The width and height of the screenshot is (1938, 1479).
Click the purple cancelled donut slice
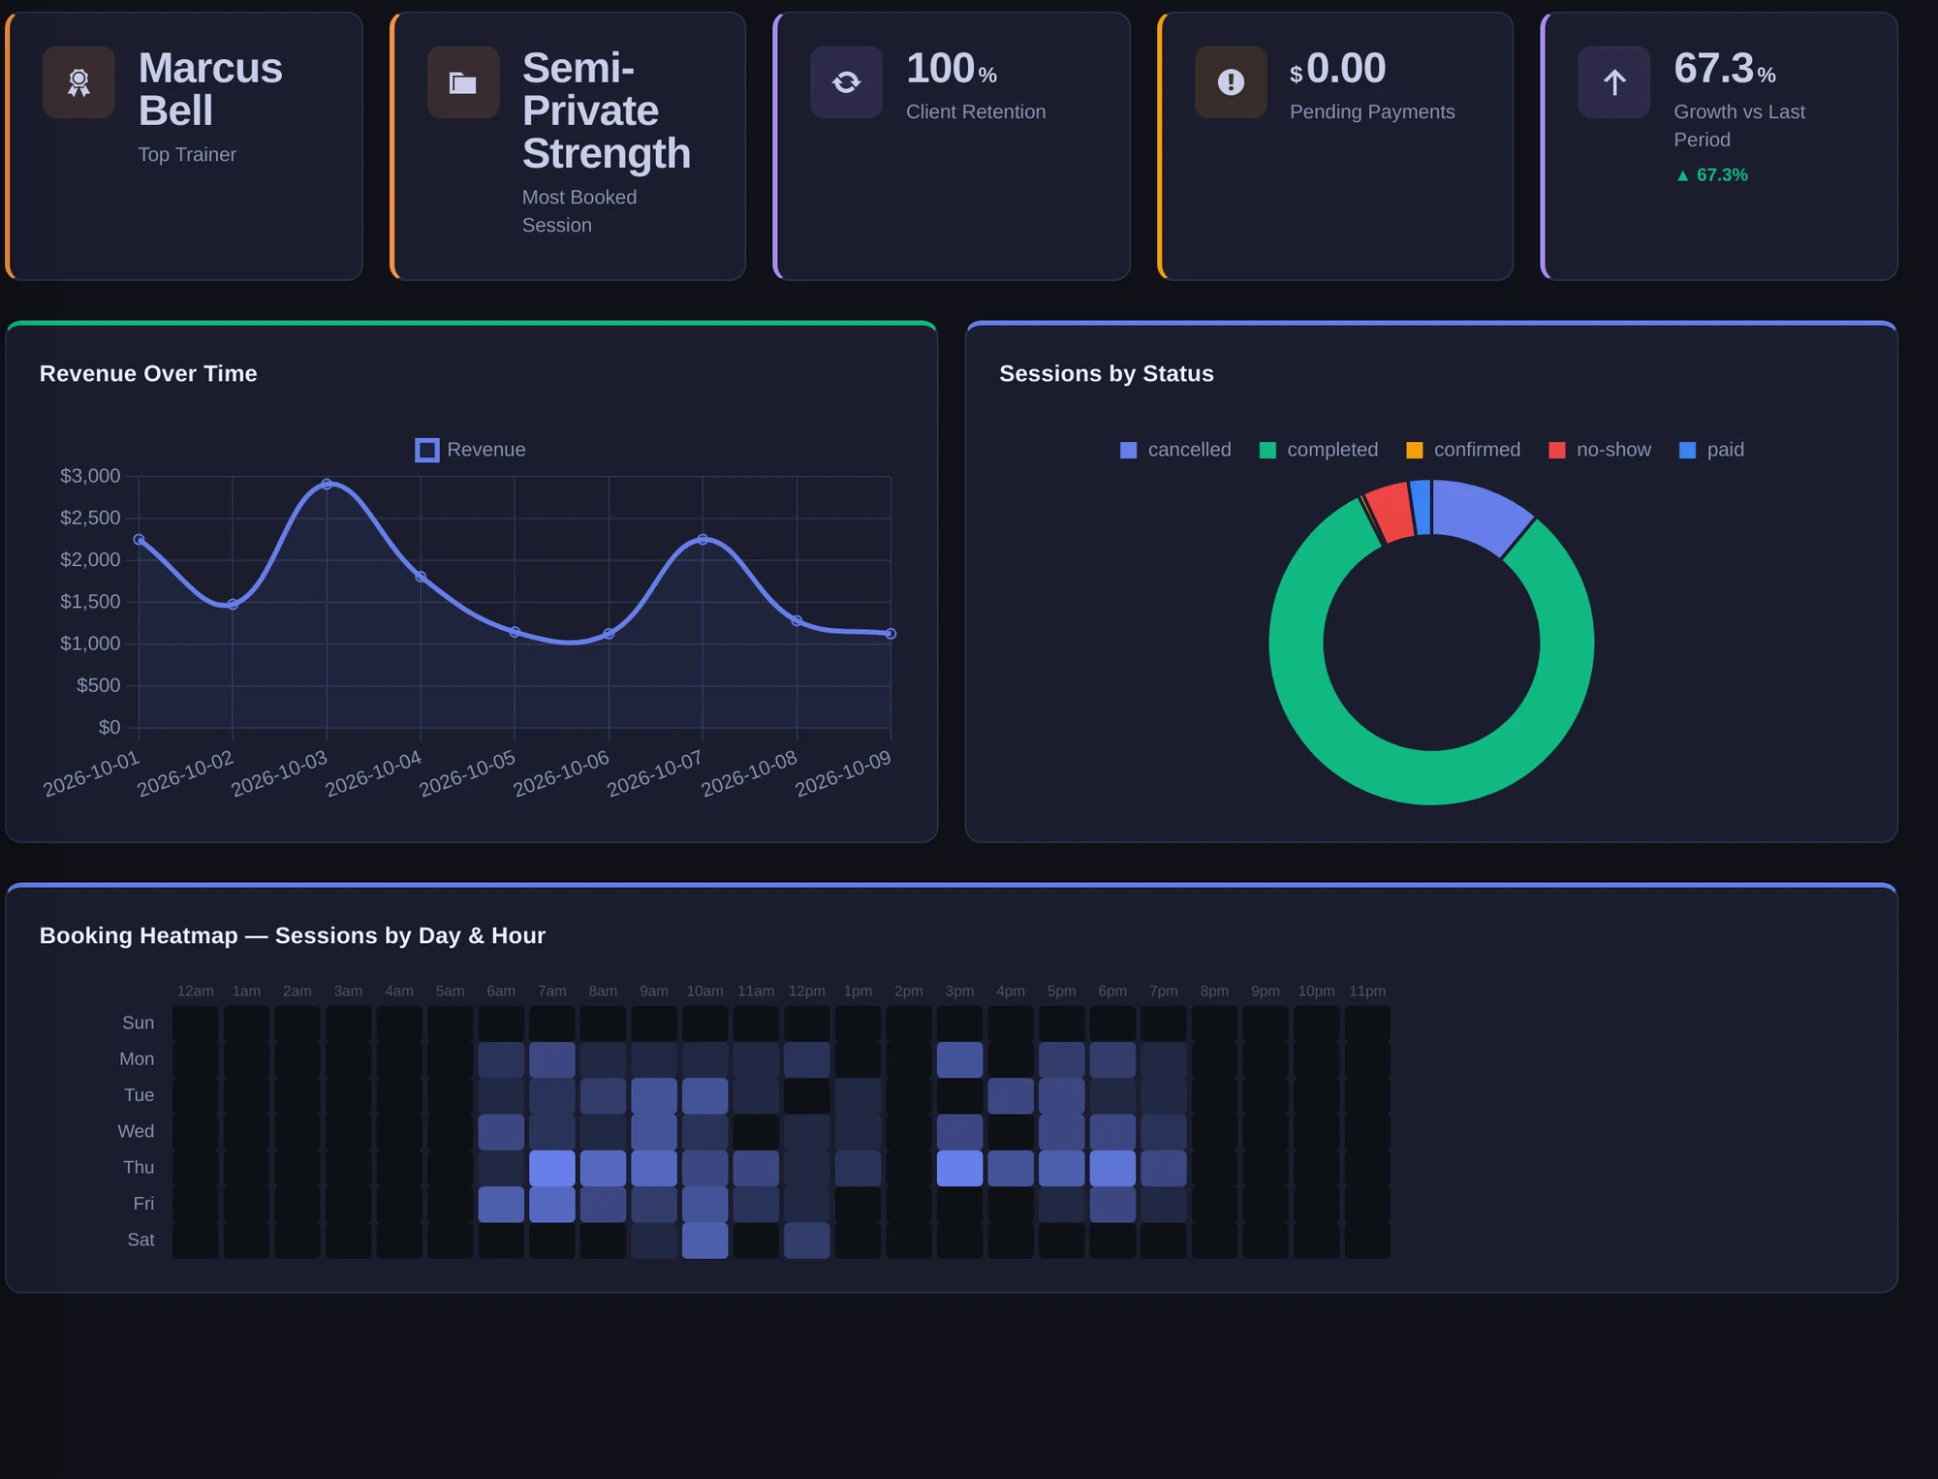pos(1479,514)
